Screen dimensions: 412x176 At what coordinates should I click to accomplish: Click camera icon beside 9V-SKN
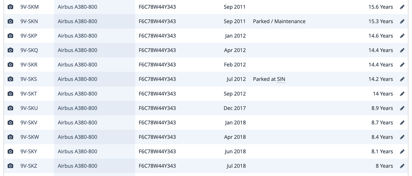click(x=11, y=21)
